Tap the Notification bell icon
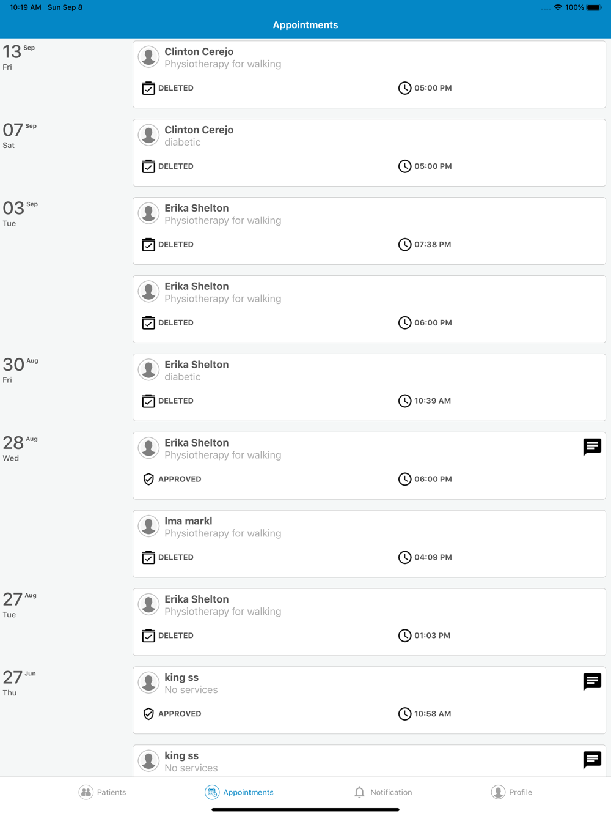611x816 pixels. [x=359, y=792]
